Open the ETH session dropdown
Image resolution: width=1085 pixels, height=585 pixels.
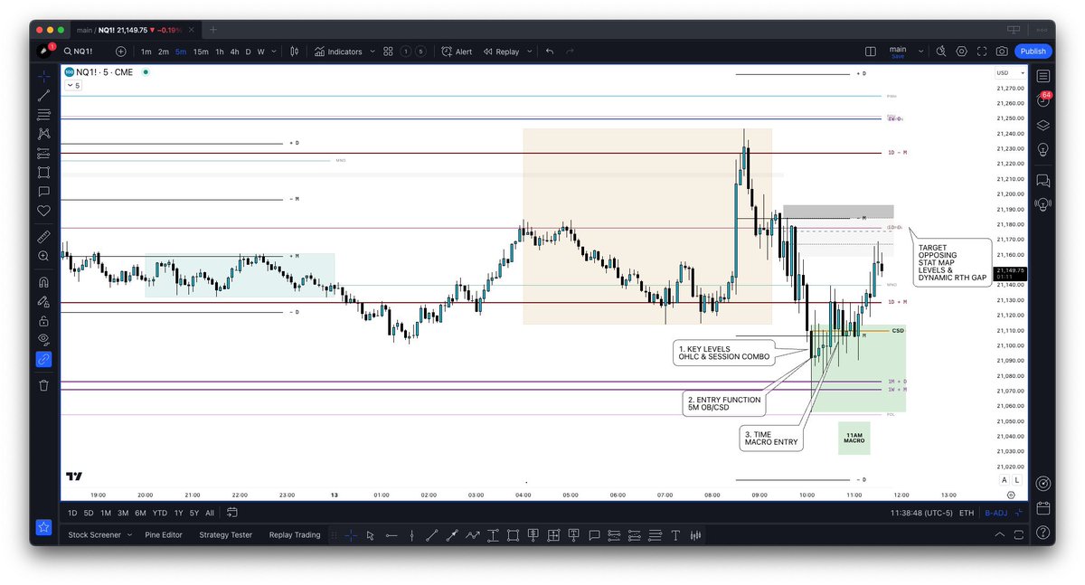point(967,513)
